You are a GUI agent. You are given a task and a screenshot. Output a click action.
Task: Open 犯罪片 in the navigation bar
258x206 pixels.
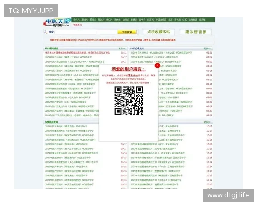click(x=150, y=20)
